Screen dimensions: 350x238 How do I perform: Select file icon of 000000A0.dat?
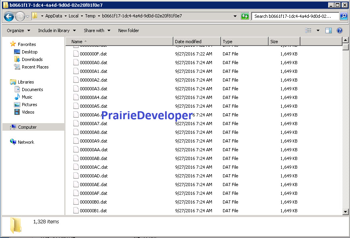(76, 63)
